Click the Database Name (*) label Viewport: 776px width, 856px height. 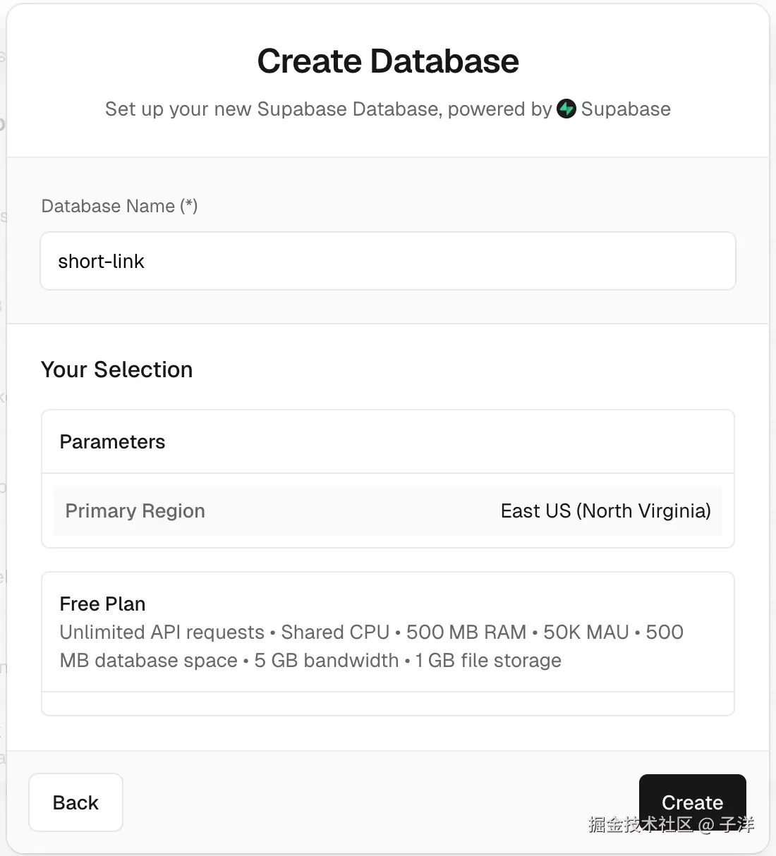click(x=119, y=206)
